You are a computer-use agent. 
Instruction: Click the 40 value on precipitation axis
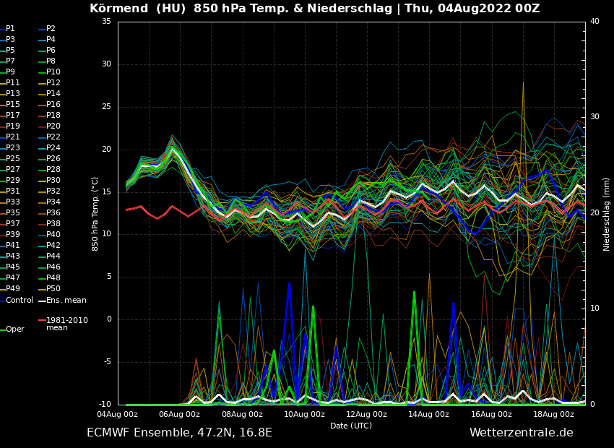[594, 22]
